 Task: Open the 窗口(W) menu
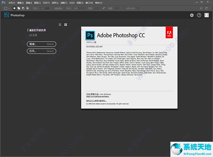pyautogui.click(x=89, y=3)
